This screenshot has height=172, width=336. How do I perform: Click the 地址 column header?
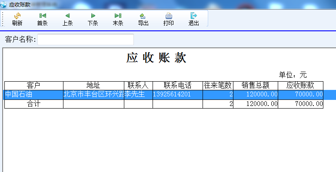[x=93, y=86]
